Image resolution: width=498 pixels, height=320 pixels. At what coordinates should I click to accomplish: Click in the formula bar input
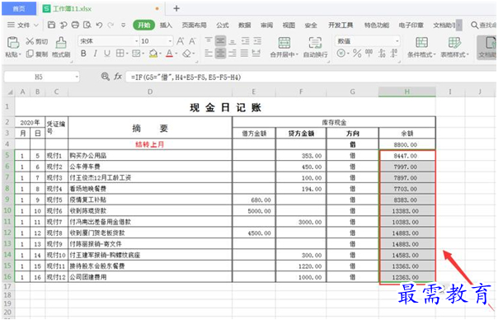click(312, 77)
